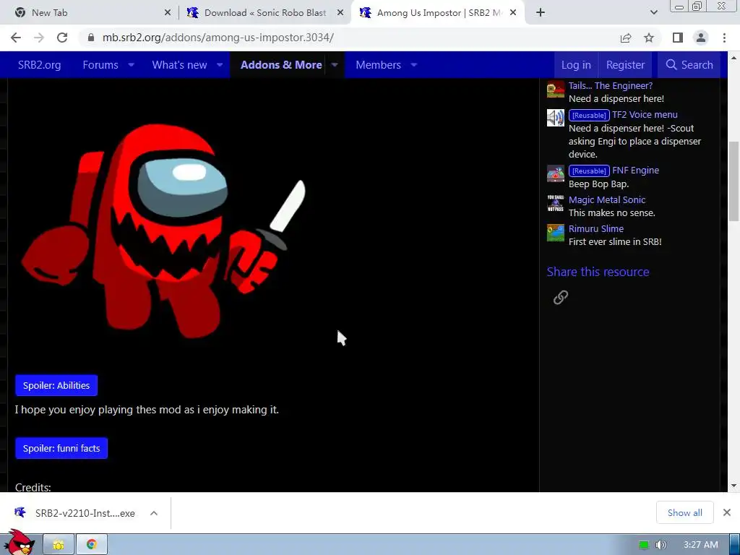Open the Chrome profile avatar
This screenshot has height=555, width=740.
(701, 38)
